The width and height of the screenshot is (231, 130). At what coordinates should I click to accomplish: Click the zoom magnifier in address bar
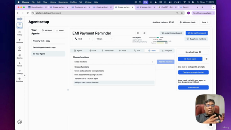click(x=177, y=13)
